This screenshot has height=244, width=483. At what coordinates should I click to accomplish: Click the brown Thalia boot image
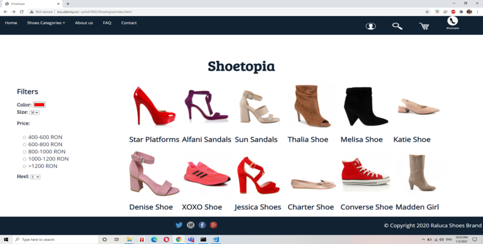click(312, 106)
